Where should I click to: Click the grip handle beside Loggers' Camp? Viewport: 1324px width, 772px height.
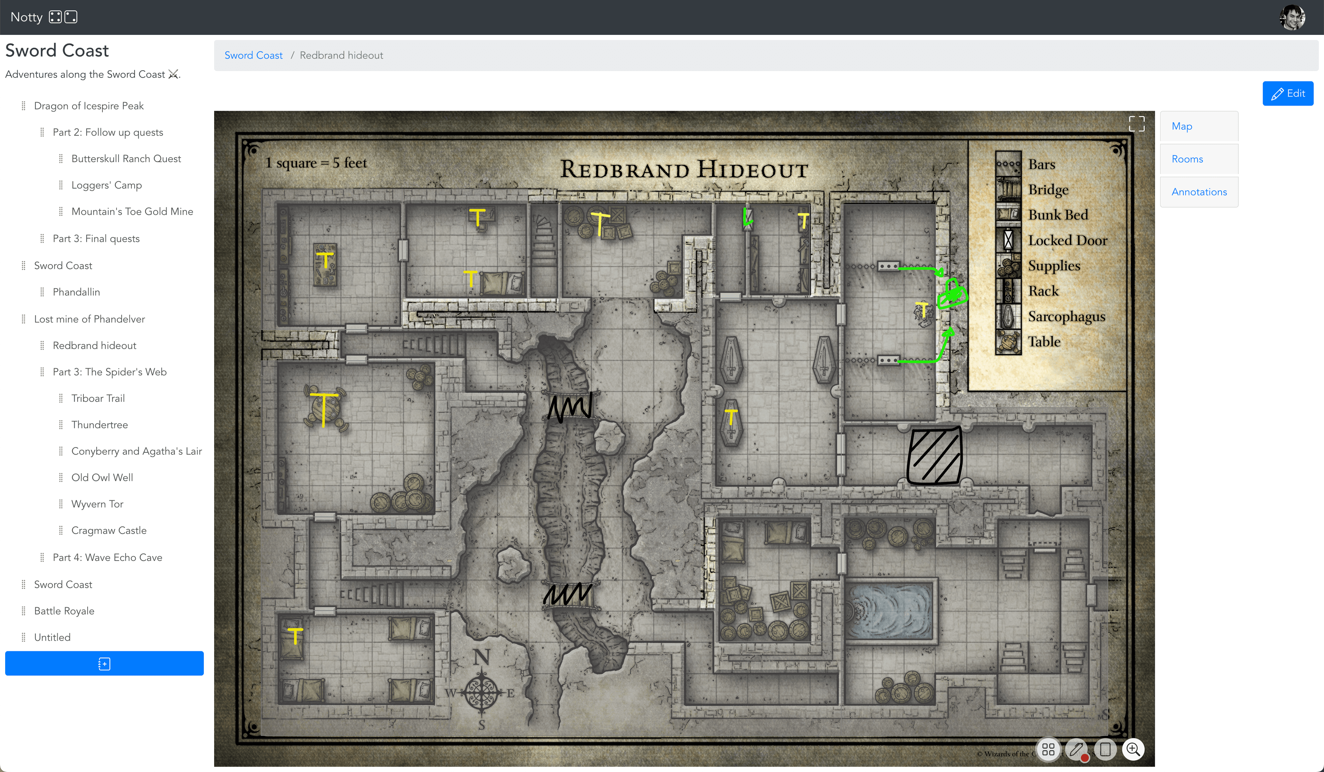click(x=60, y=185)
